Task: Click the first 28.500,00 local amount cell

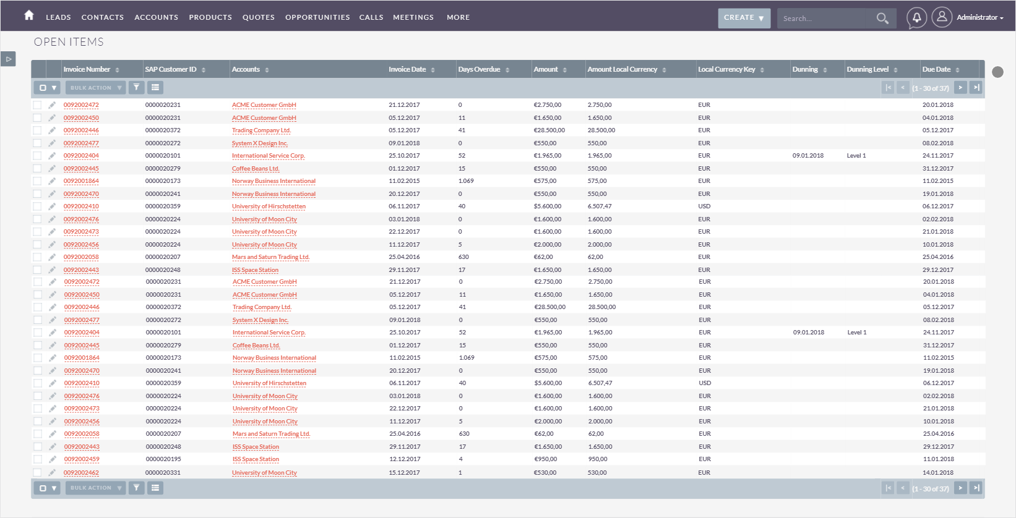Action: (601, 130)
